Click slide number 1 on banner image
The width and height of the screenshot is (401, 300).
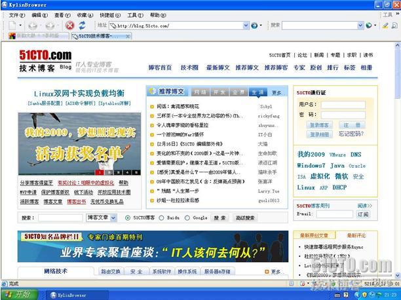pos(99,172)
